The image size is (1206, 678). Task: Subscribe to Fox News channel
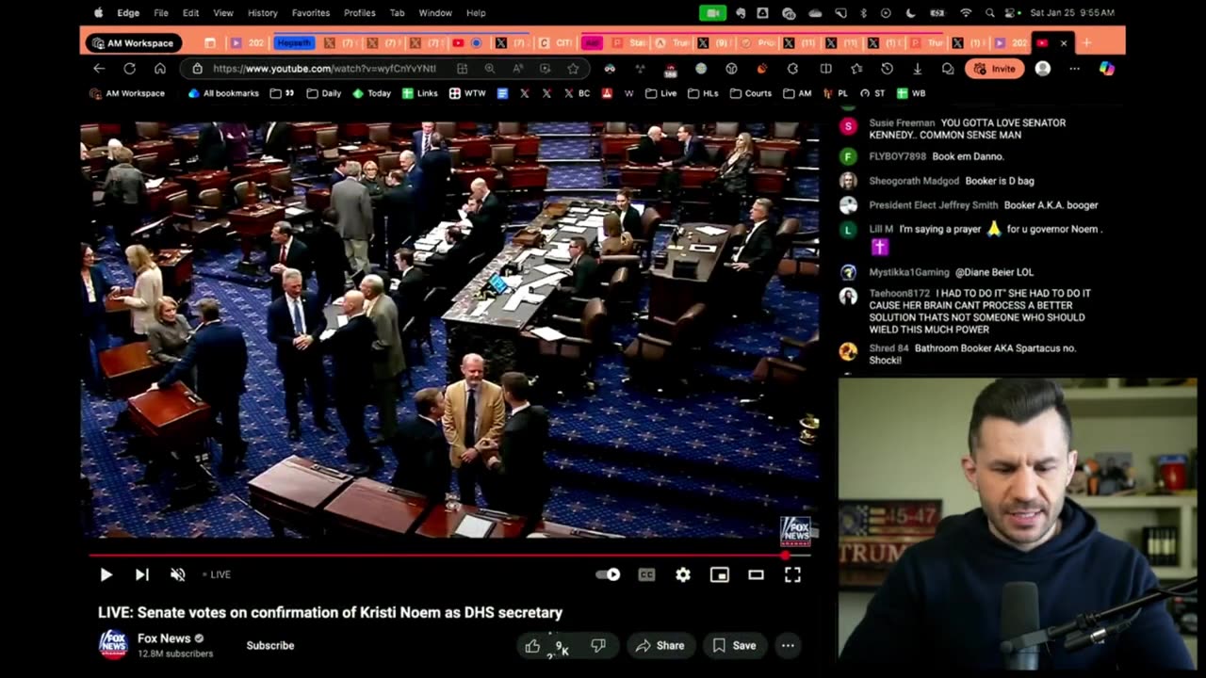click(270, 645)
